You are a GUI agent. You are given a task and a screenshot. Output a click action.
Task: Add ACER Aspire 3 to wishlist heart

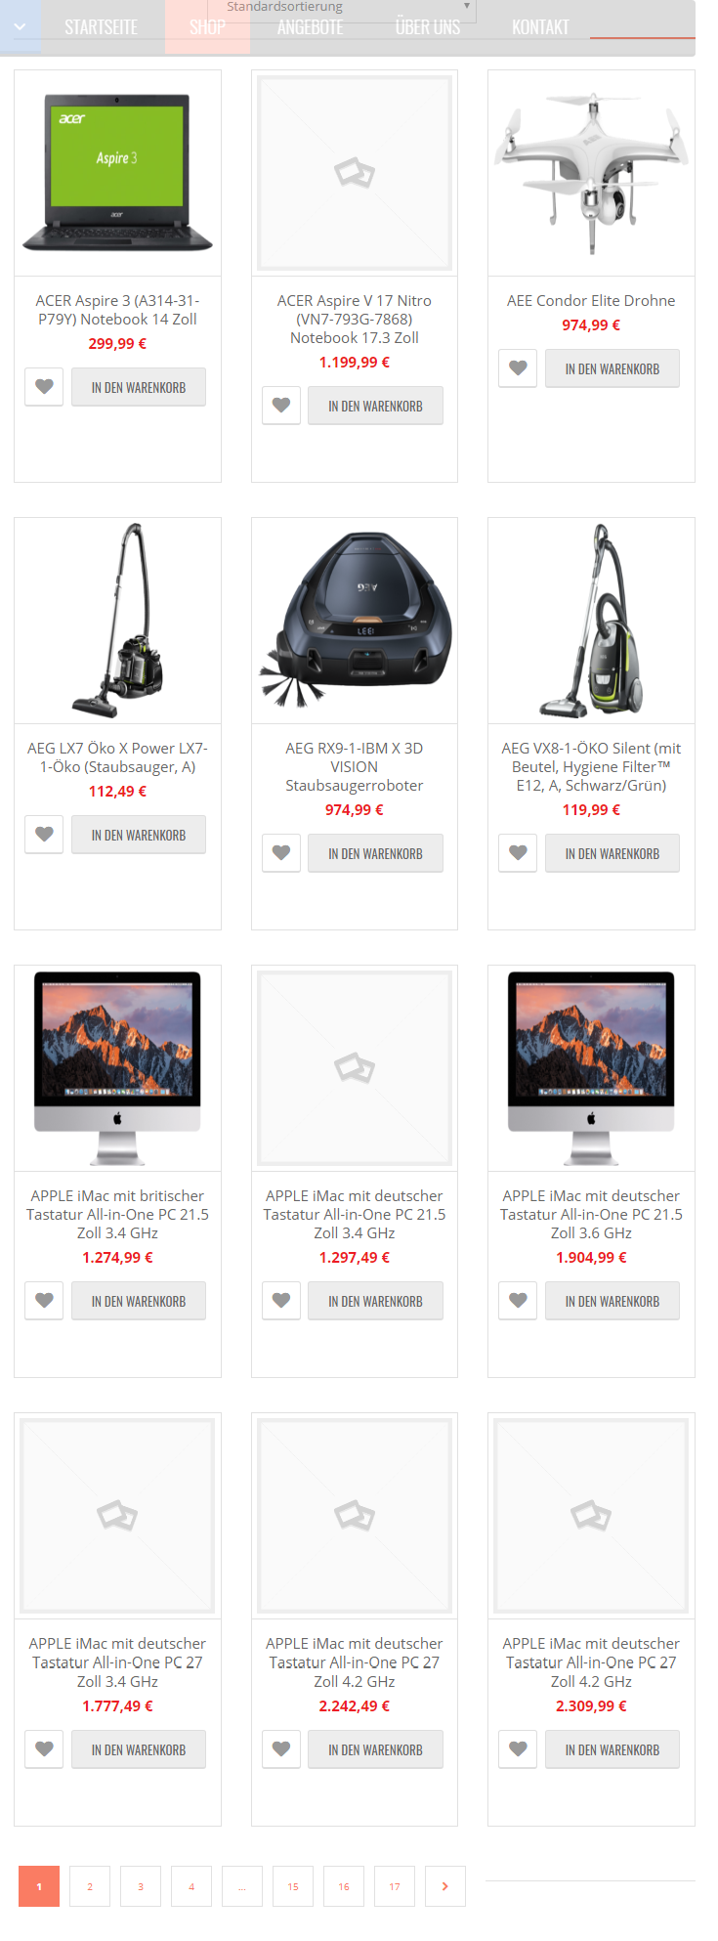(x=44, y=387)
